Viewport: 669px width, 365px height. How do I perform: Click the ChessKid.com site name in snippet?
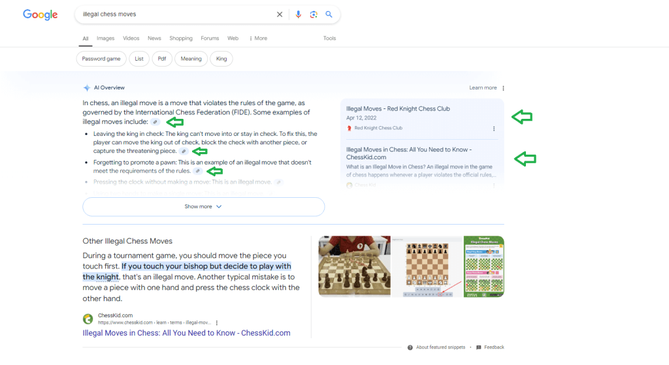(115, 315)
